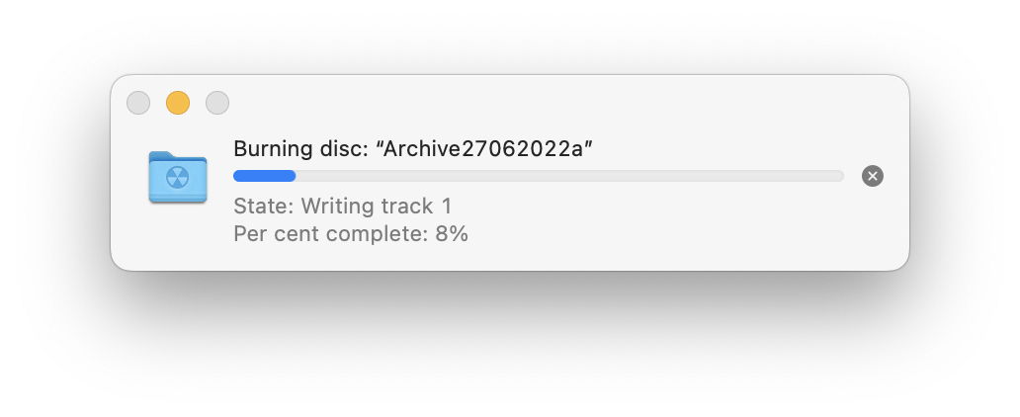
Task: Click the "State:" label
Action: pyautogui.click(x=264, y=207)
